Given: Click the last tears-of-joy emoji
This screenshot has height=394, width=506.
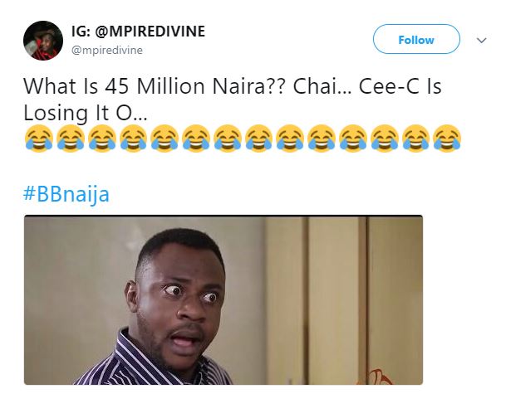Looking at the screenshot, I should pos(447,139).
